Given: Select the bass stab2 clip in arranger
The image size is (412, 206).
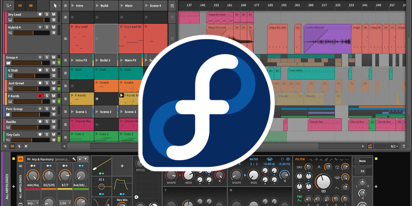Looking at the screenshot, I should (311, 73).
